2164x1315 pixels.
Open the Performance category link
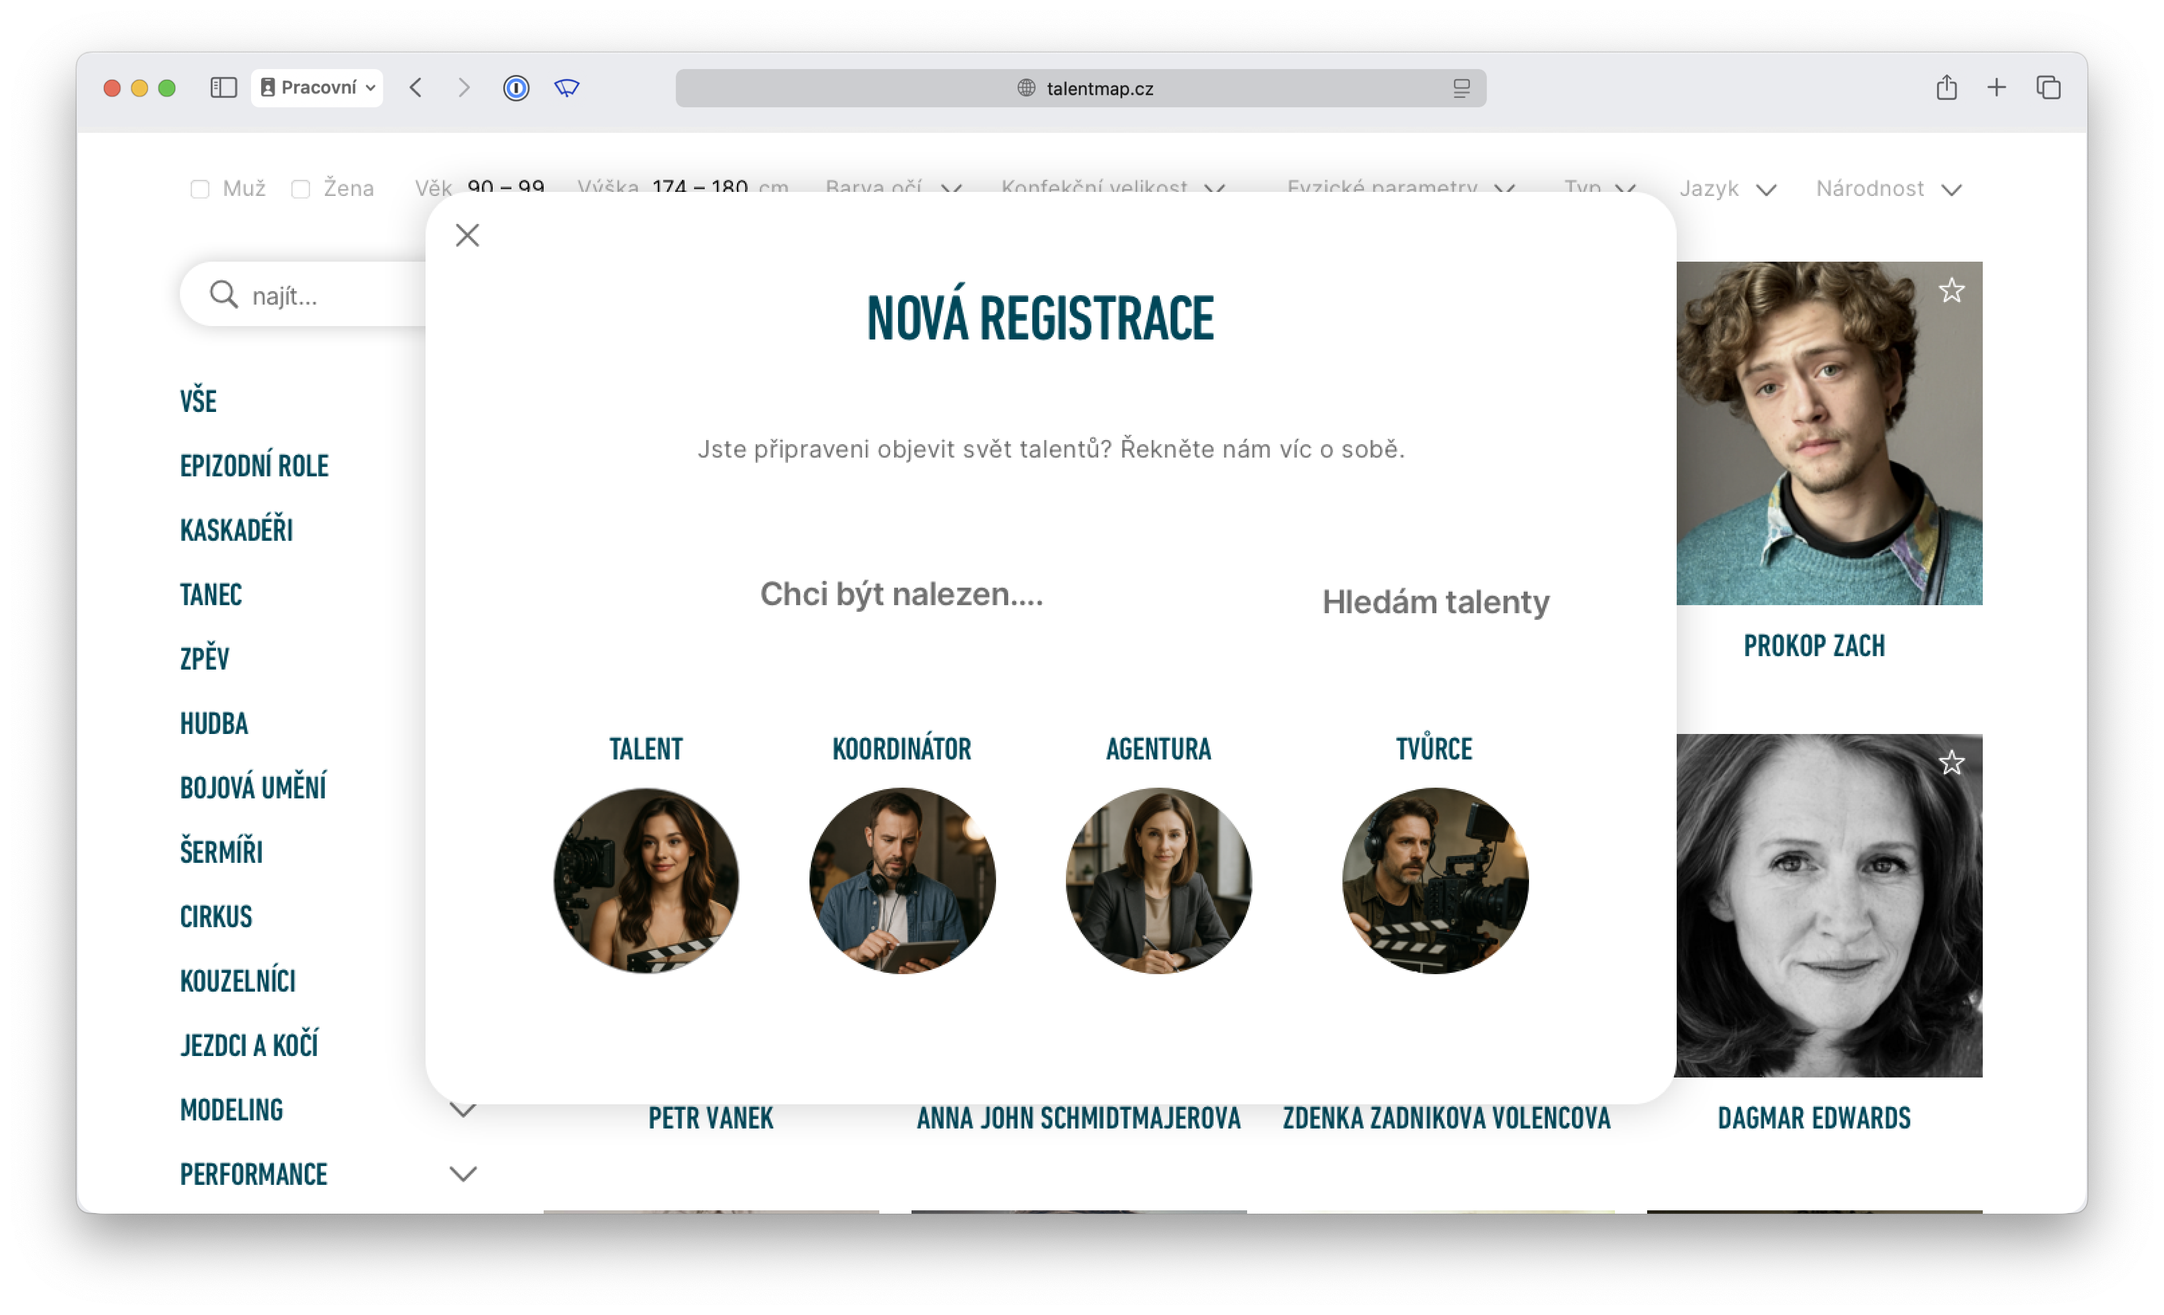254,1175
